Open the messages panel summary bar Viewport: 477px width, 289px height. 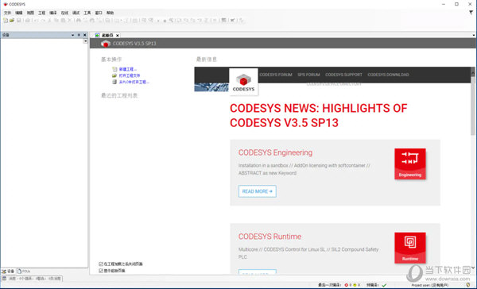tap(32, 279)
